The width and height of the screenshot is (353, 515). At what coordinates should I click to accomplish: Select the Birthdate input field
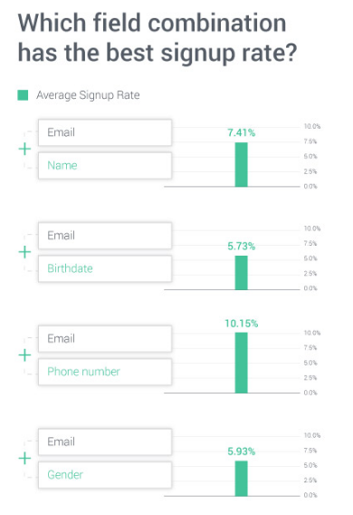[105, 268]
